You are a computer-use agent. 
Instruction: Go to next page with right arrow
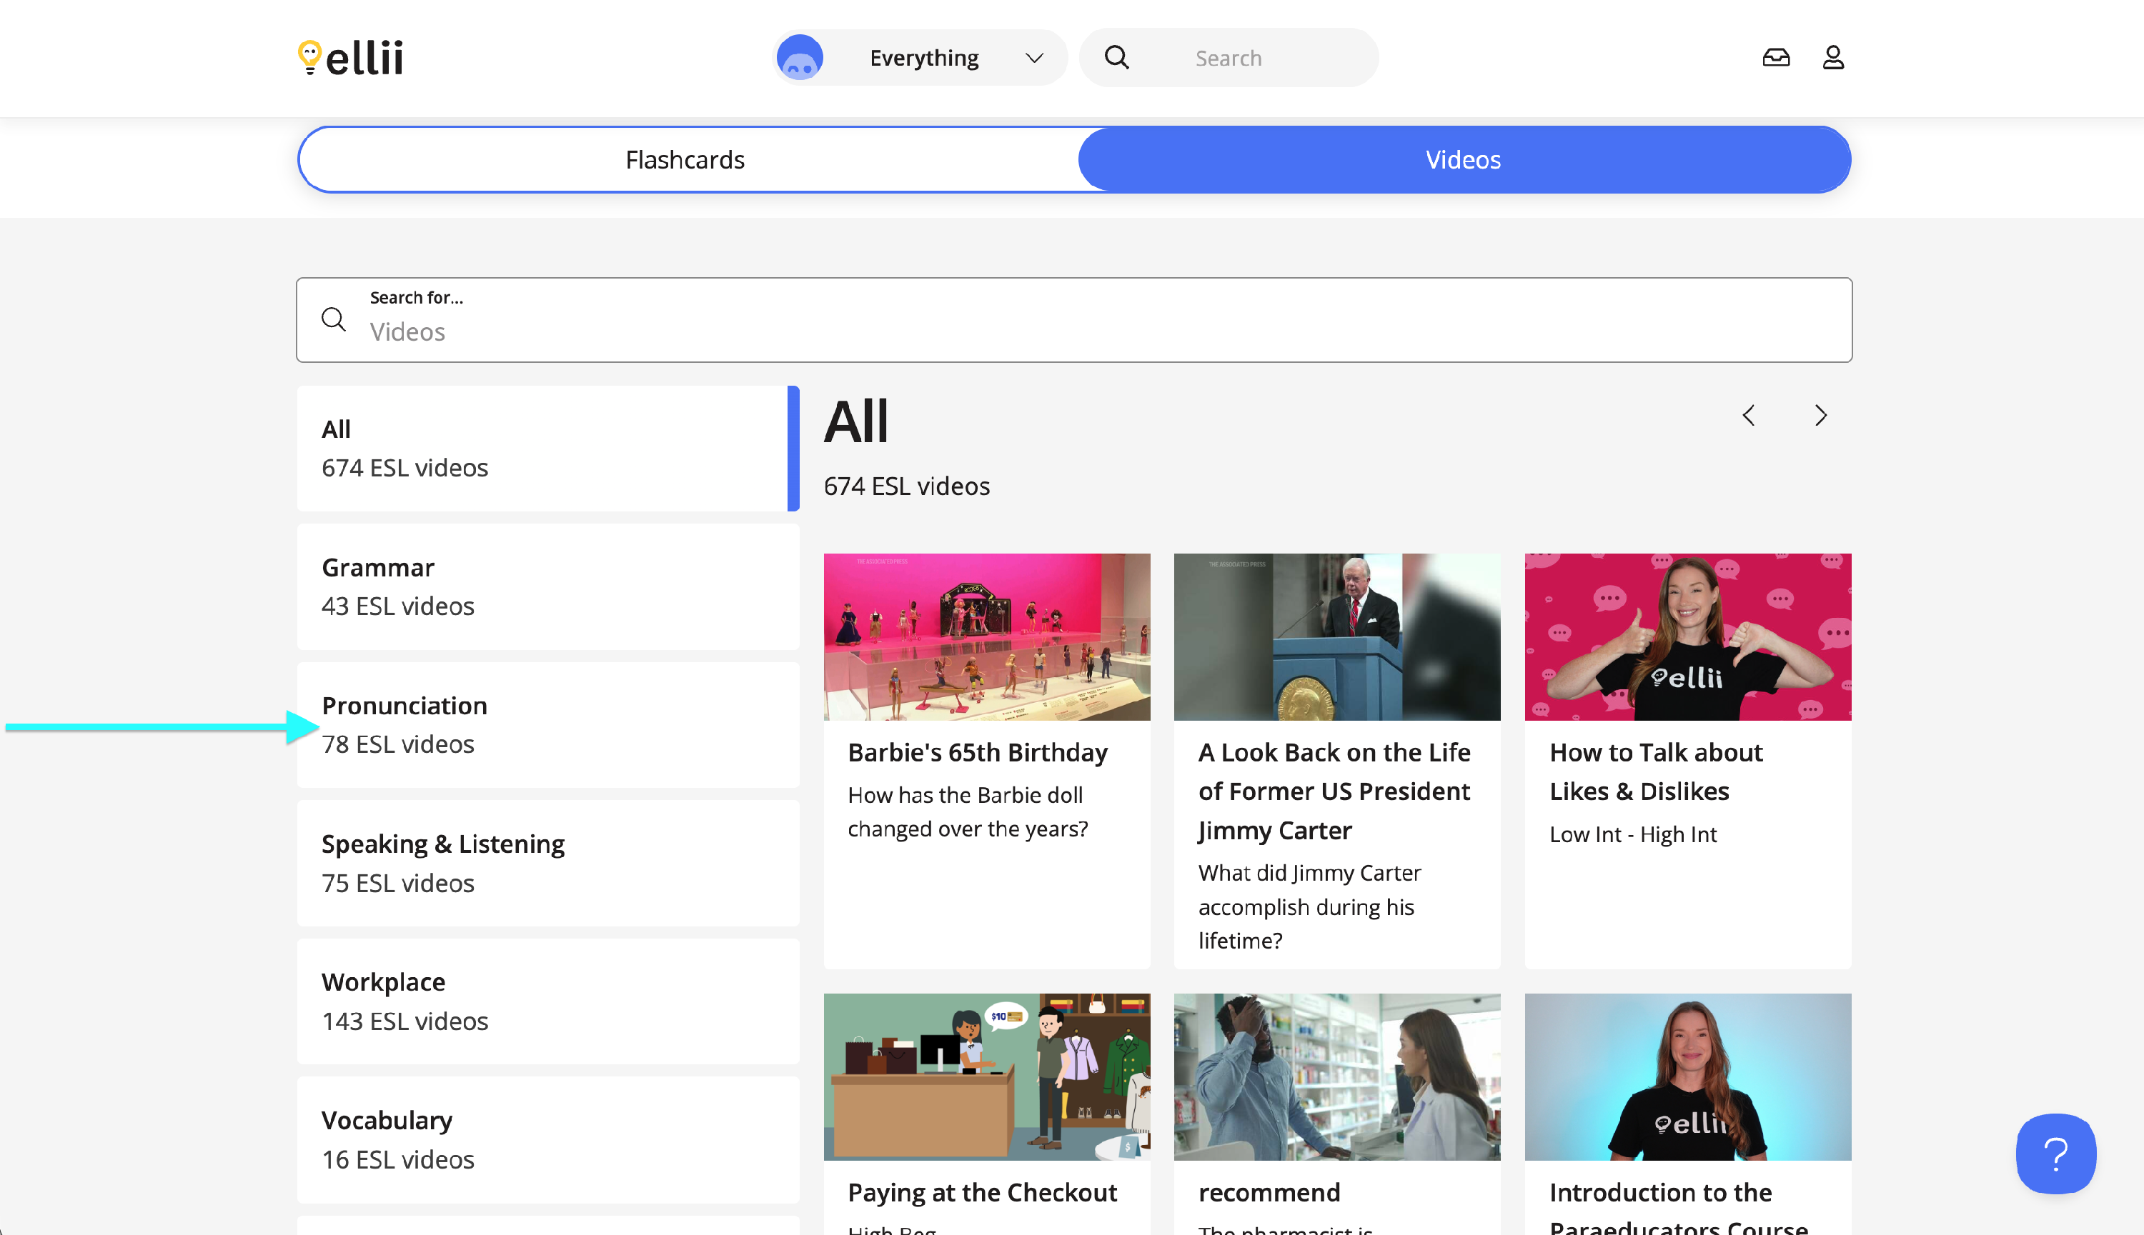tap(1820, 415)
